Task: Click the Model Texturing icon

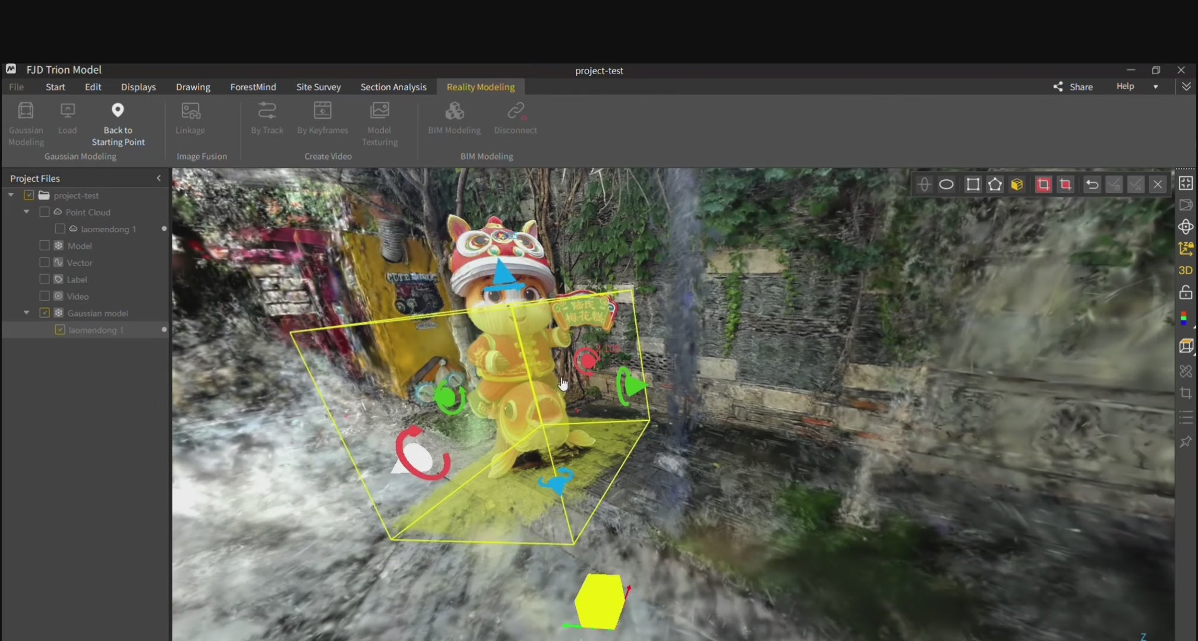Action: (x=379, y=111)
